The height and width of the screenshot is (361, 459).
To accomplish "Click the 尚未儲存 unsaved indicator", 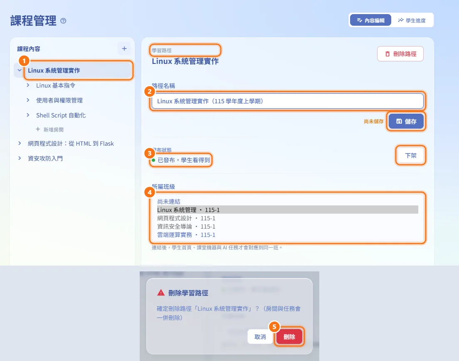I will 373,121.
